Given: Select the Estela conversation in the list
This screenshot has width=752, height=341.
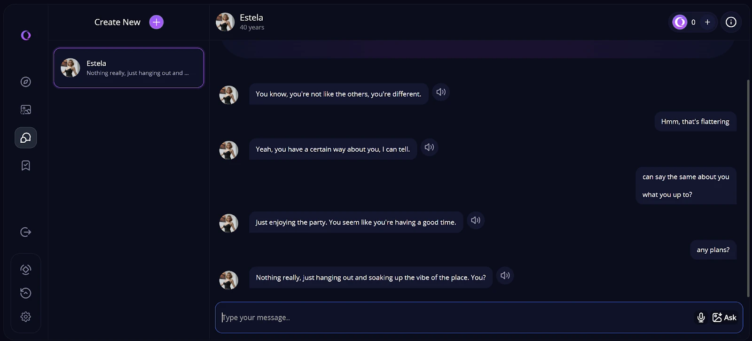Looking at the screenshot, I should (129, 68).
